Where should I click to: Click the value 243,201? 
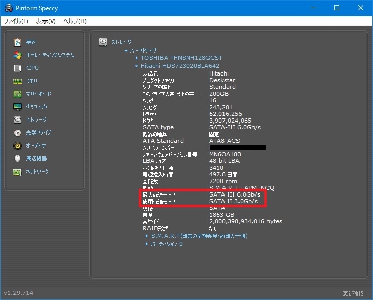point(221,107)
